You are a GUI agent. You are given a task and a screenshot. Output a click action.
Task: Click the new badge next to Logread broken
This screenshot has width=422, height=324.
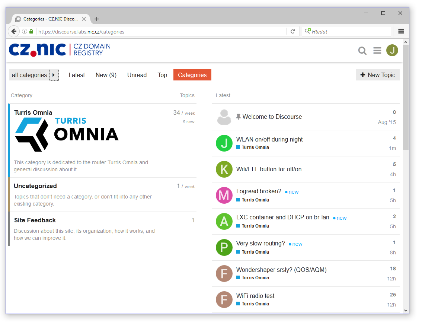(x=292, y=192)
